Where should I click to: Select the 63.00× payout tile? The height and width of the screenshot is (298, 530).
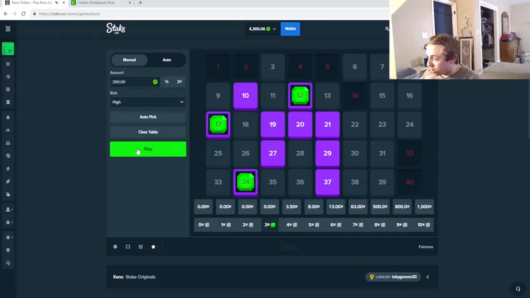click(358, 206)
